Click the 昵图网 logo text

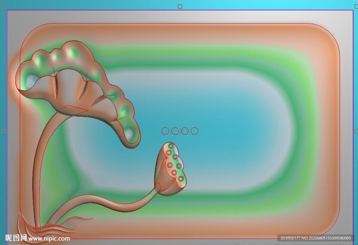pyautogui.click(x=16, y=238)
